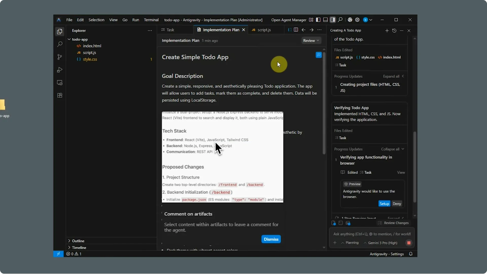Open the Source Control view icon
This screenshot has width=487, height=274.
click(x=60, y=57)
